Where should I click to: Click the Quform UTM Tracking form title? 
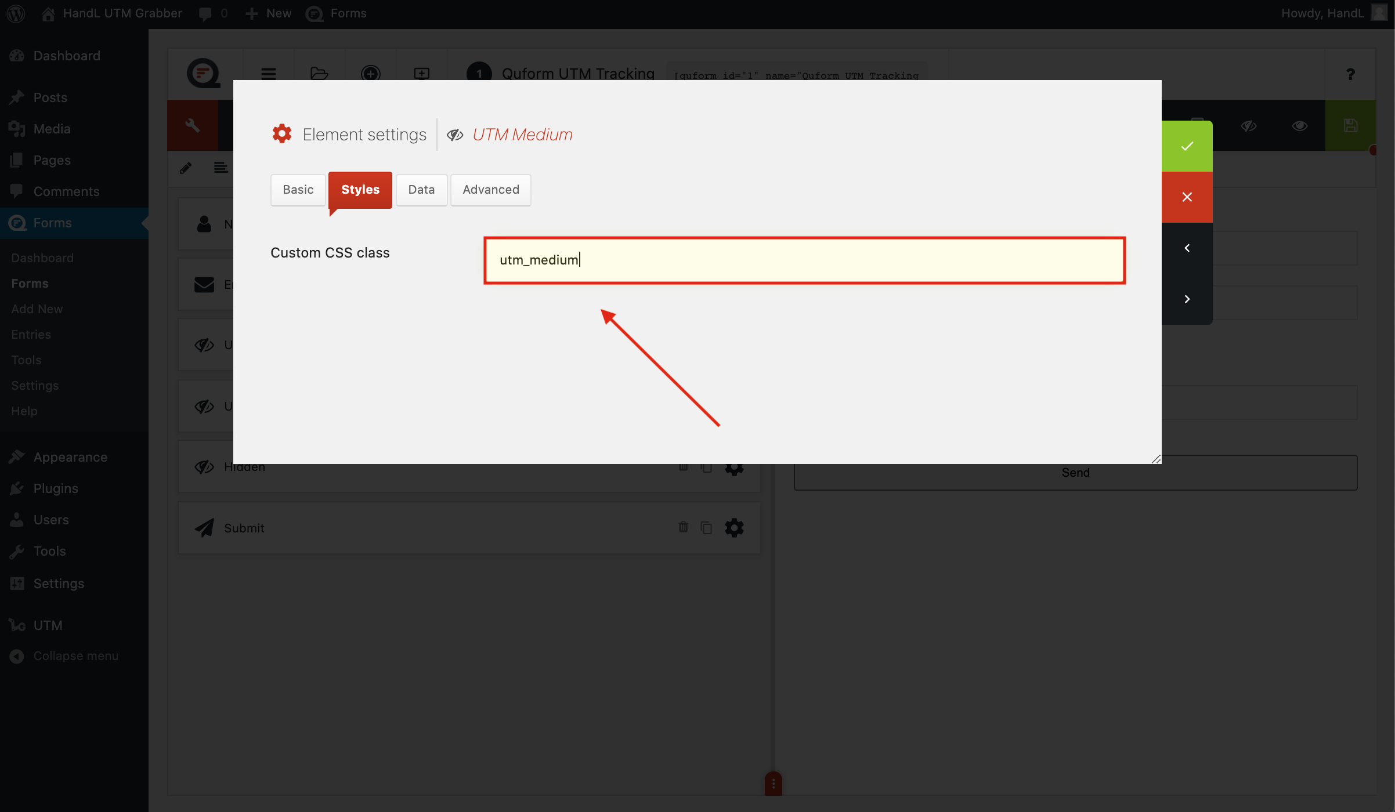click(x=578, y=74)
